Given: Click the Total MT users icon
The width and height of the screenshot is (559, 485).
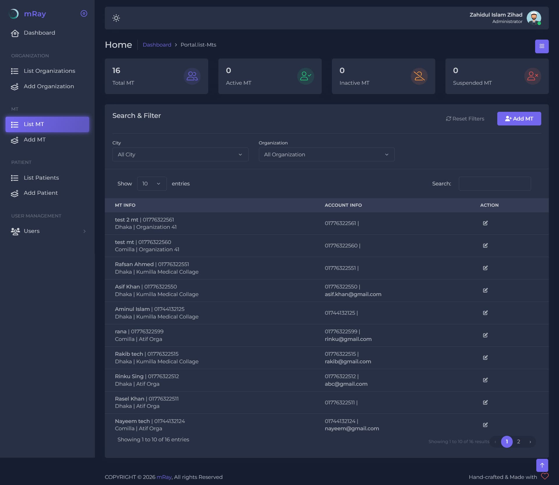Looking at the screenshot, I should [x=192, y=76].
